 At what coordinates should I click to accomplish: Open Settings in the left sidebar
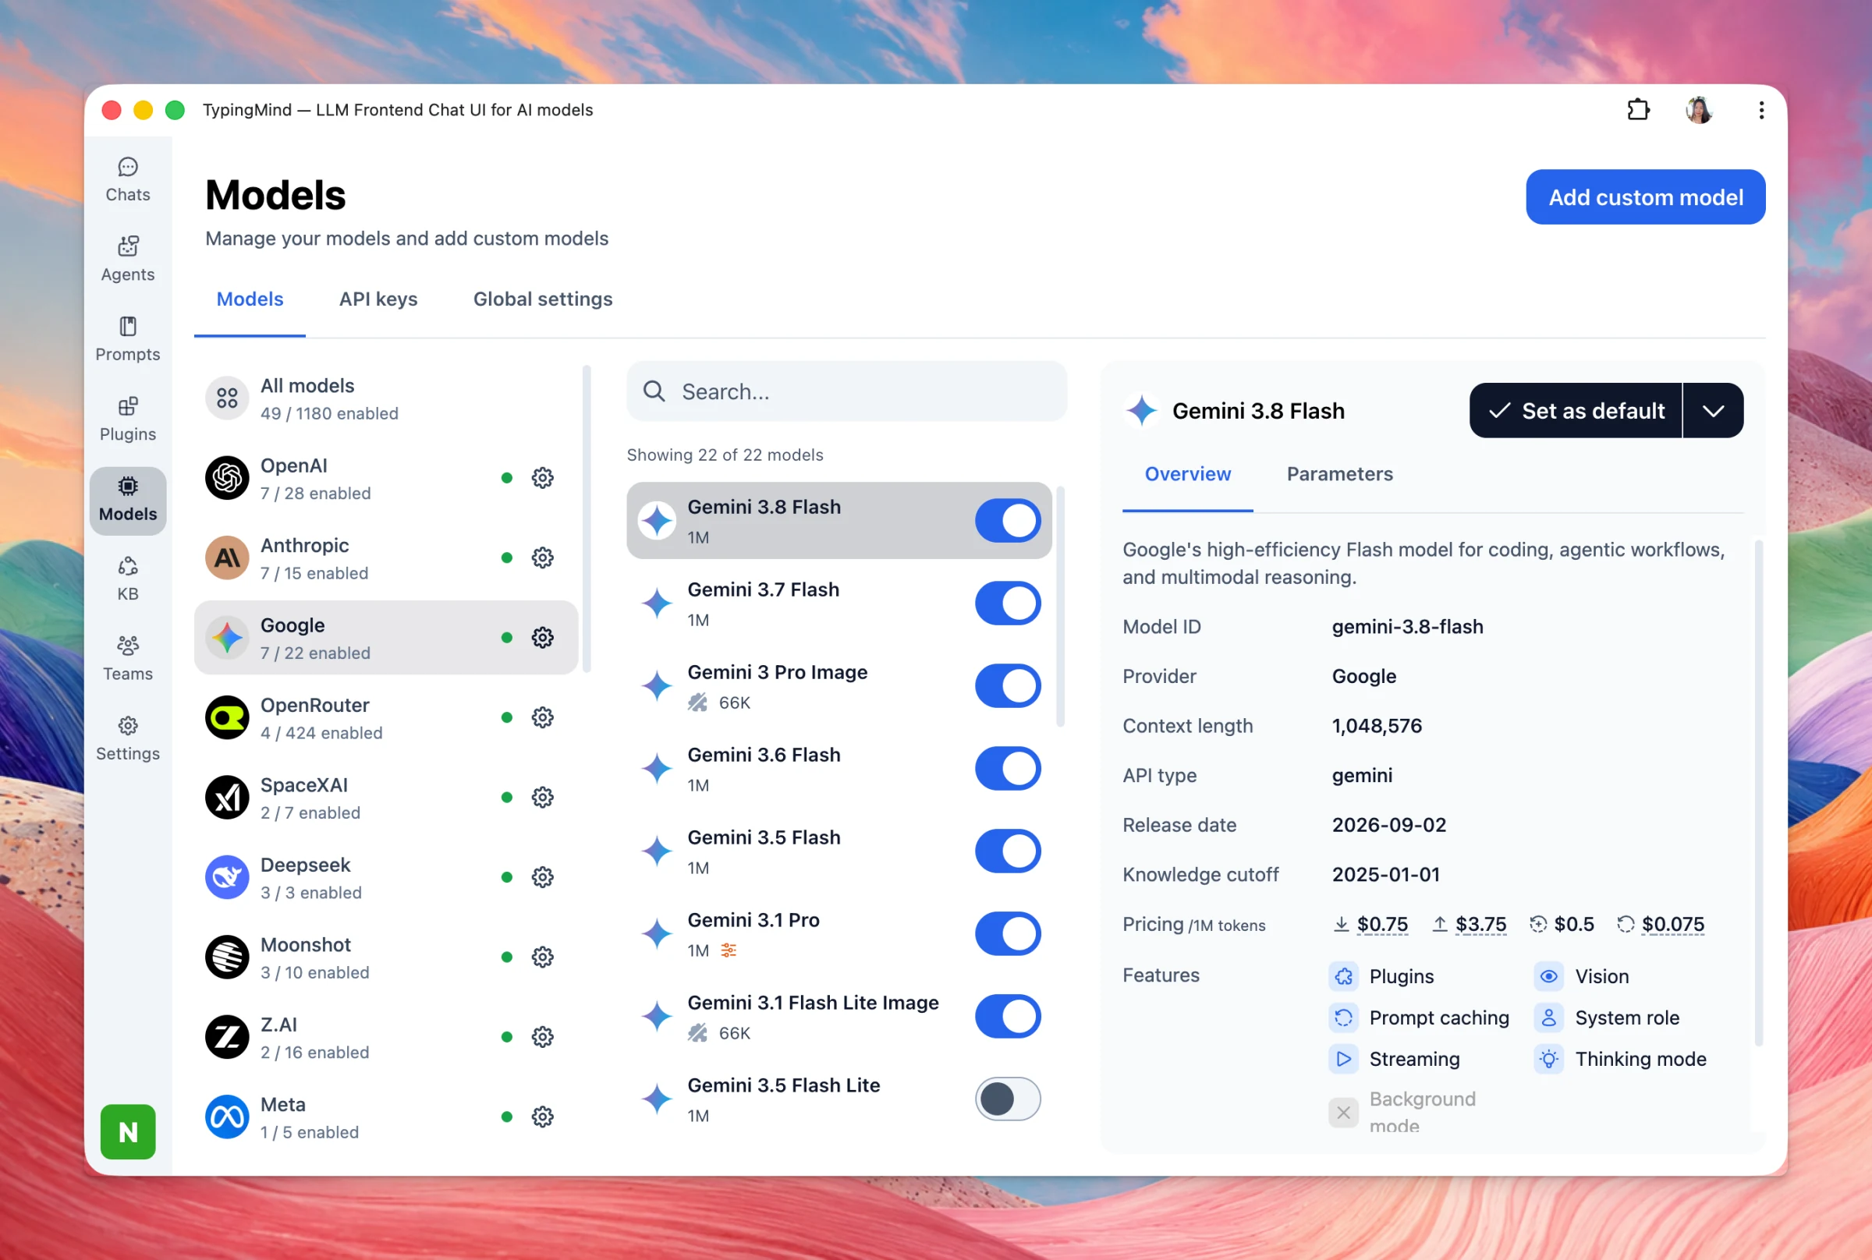click(x=128, y=738)
